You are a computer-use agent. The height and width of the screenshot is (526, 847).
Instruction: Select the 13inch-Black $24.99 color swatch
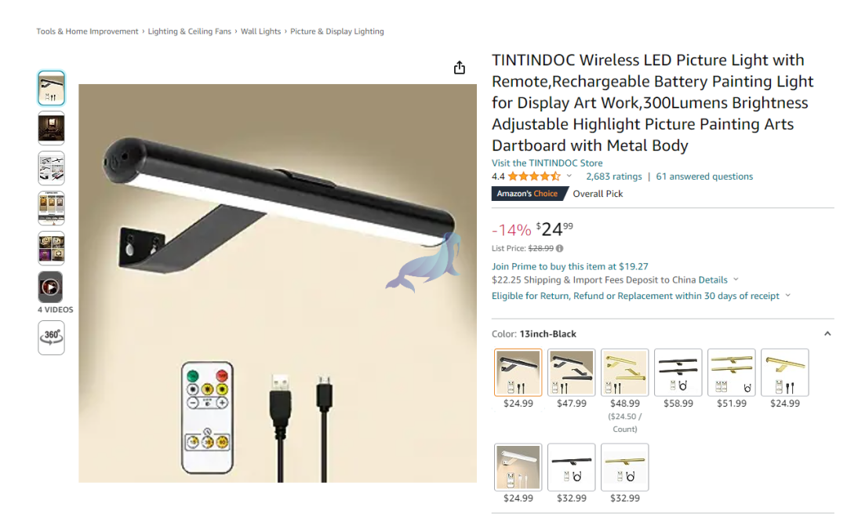click(518, 372)
